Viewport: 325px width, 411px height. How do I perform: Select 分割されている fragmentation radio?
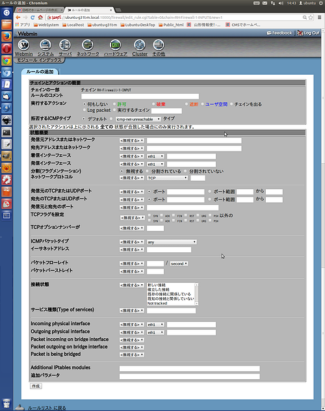pyautogui.click(x=147, y=171)
